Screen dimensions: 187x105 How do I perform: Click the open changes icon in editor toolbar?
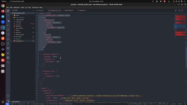[180, 10]
